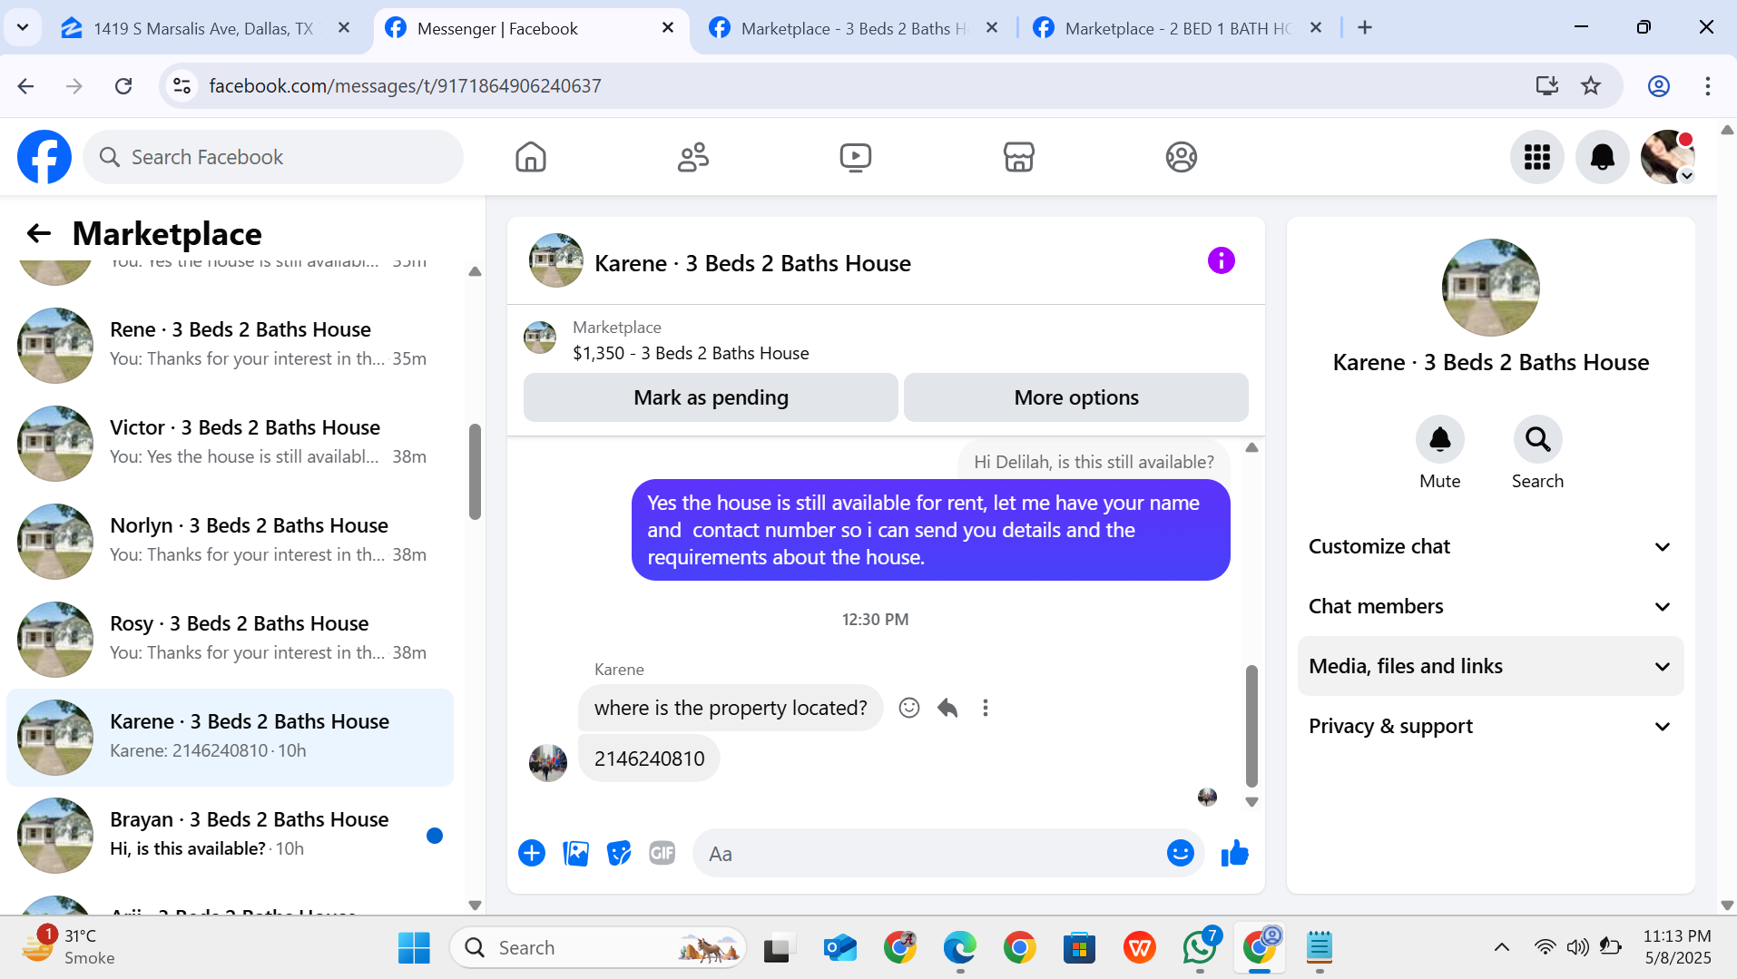Open Norlyn's conversation
The image size is (1737, 979).
click(x=230, y=541)
